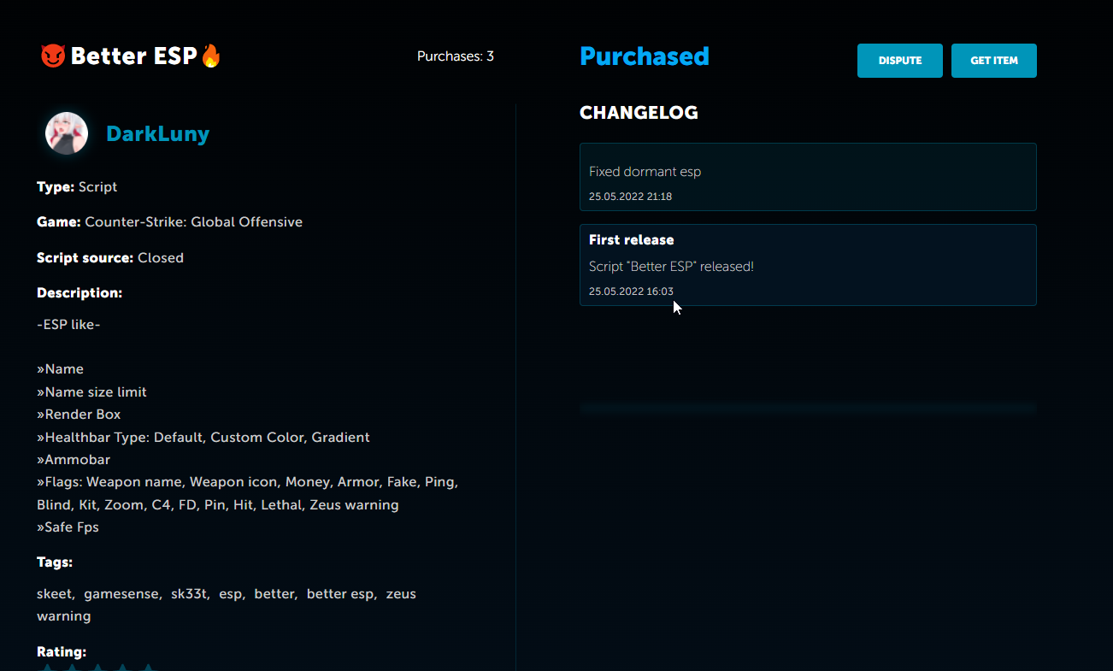Select the "zeus warning" tag
The width and height of the screenshot is (1113, 671).
coord(227,605)
